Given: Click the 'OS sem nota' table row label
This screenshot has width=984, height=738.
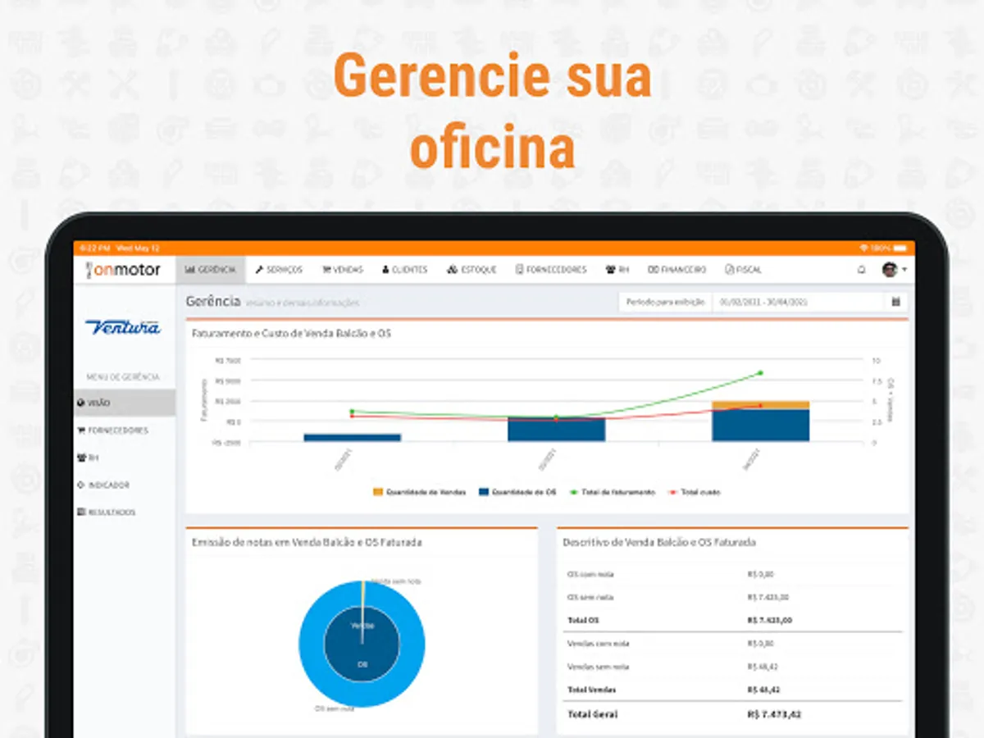Looking at the screenshot, I should (x=590, y=597).
